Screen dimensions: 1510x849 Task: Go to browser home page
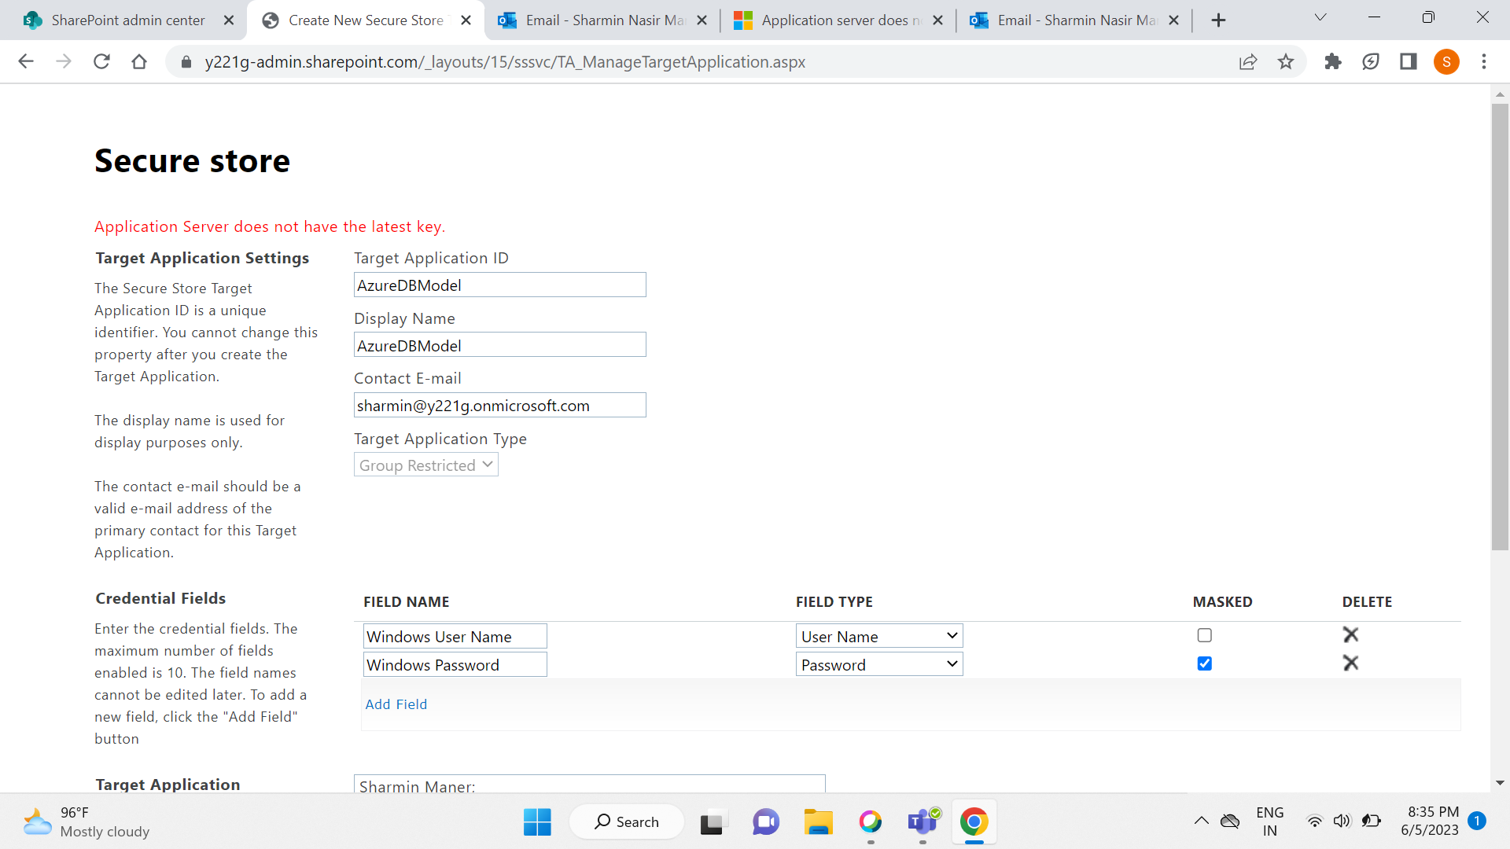pyautogui.click(x=139, y=62)
